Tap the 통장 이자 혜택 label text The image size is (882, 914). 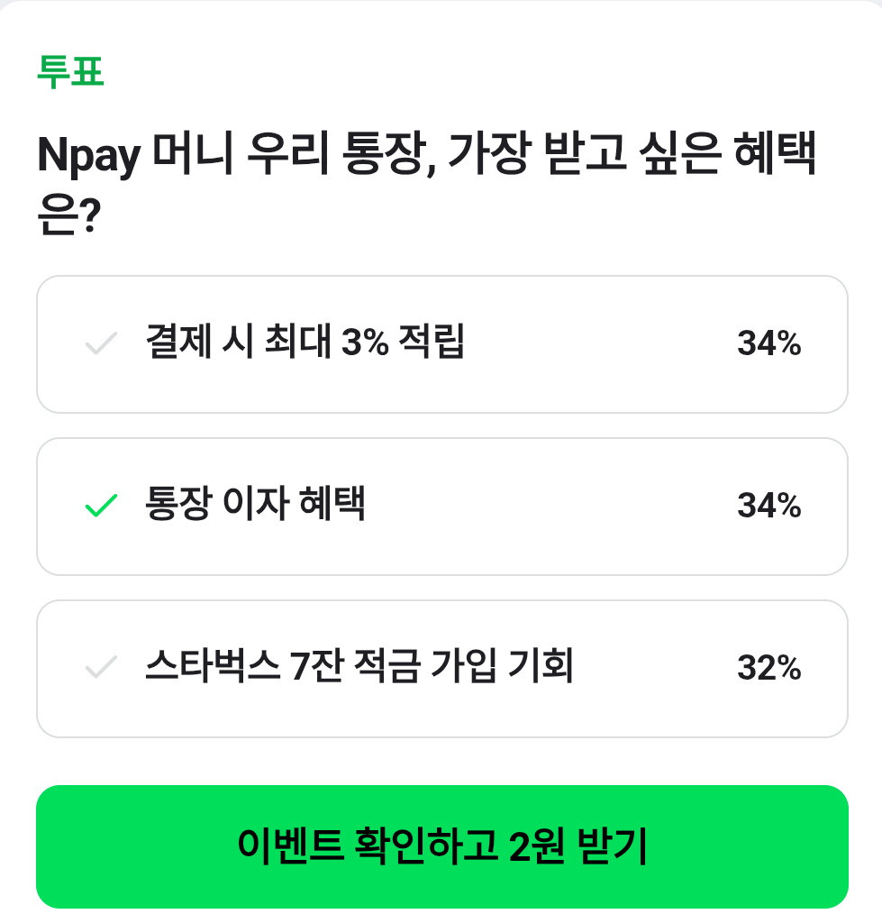[255, 506]
